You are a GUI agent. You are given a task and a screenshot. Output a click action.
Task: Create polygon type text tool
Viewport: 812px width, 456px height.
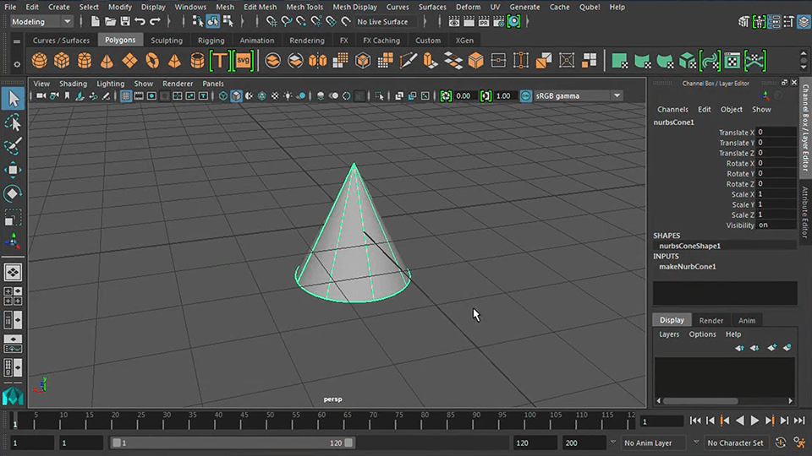[220, 61]
